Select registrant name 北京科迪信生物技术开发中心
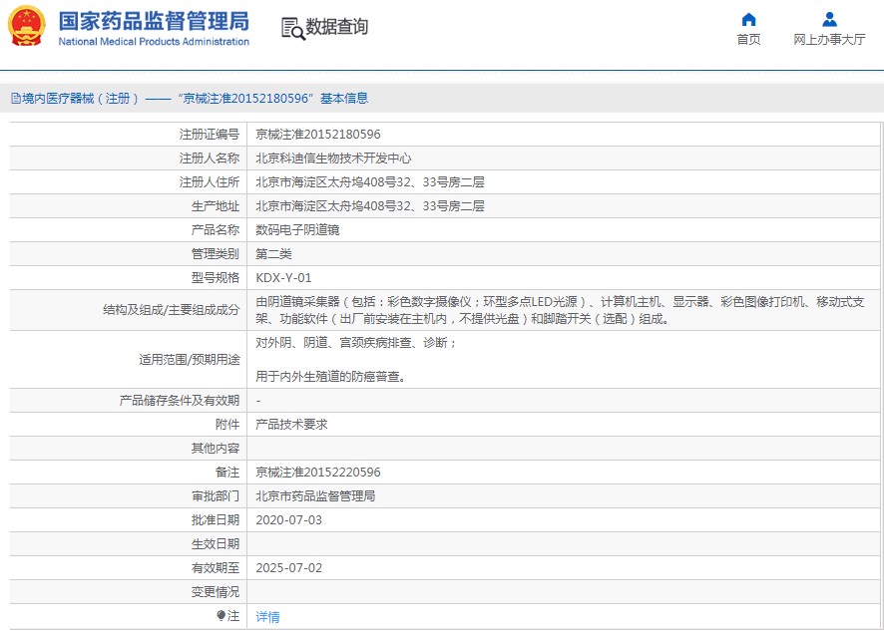The height and width of the screenshot is (637, 884). point(333,159)
